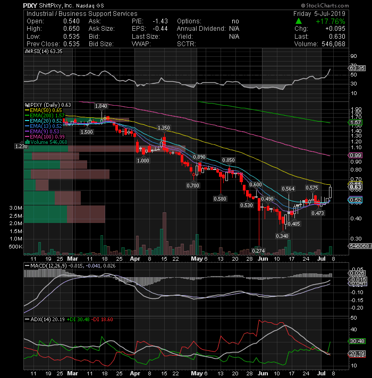The height and width of the screenshot is (378, 372).
Task: Click the 20.19 ADX axis tag
Action: [357, 354]
